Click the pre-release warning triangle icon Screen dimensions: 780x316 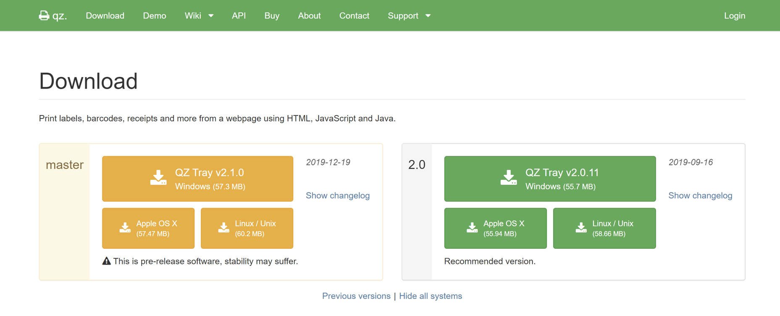point(107,261)
